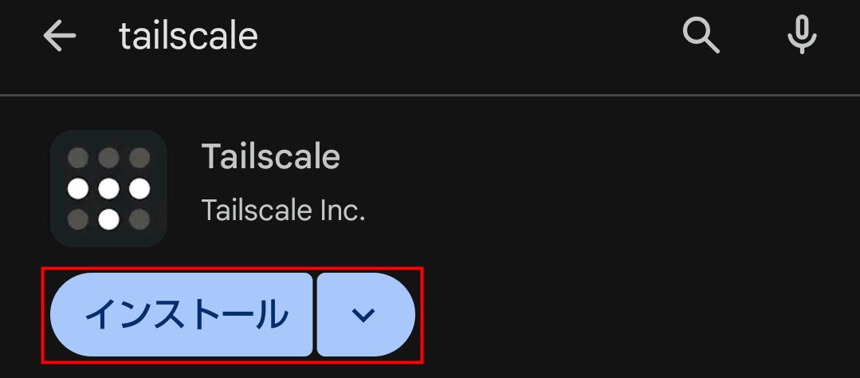Click the blue インストール pill
Image resolution: width=860 pixels, height=378 pixels.
(x=182, y=315)
